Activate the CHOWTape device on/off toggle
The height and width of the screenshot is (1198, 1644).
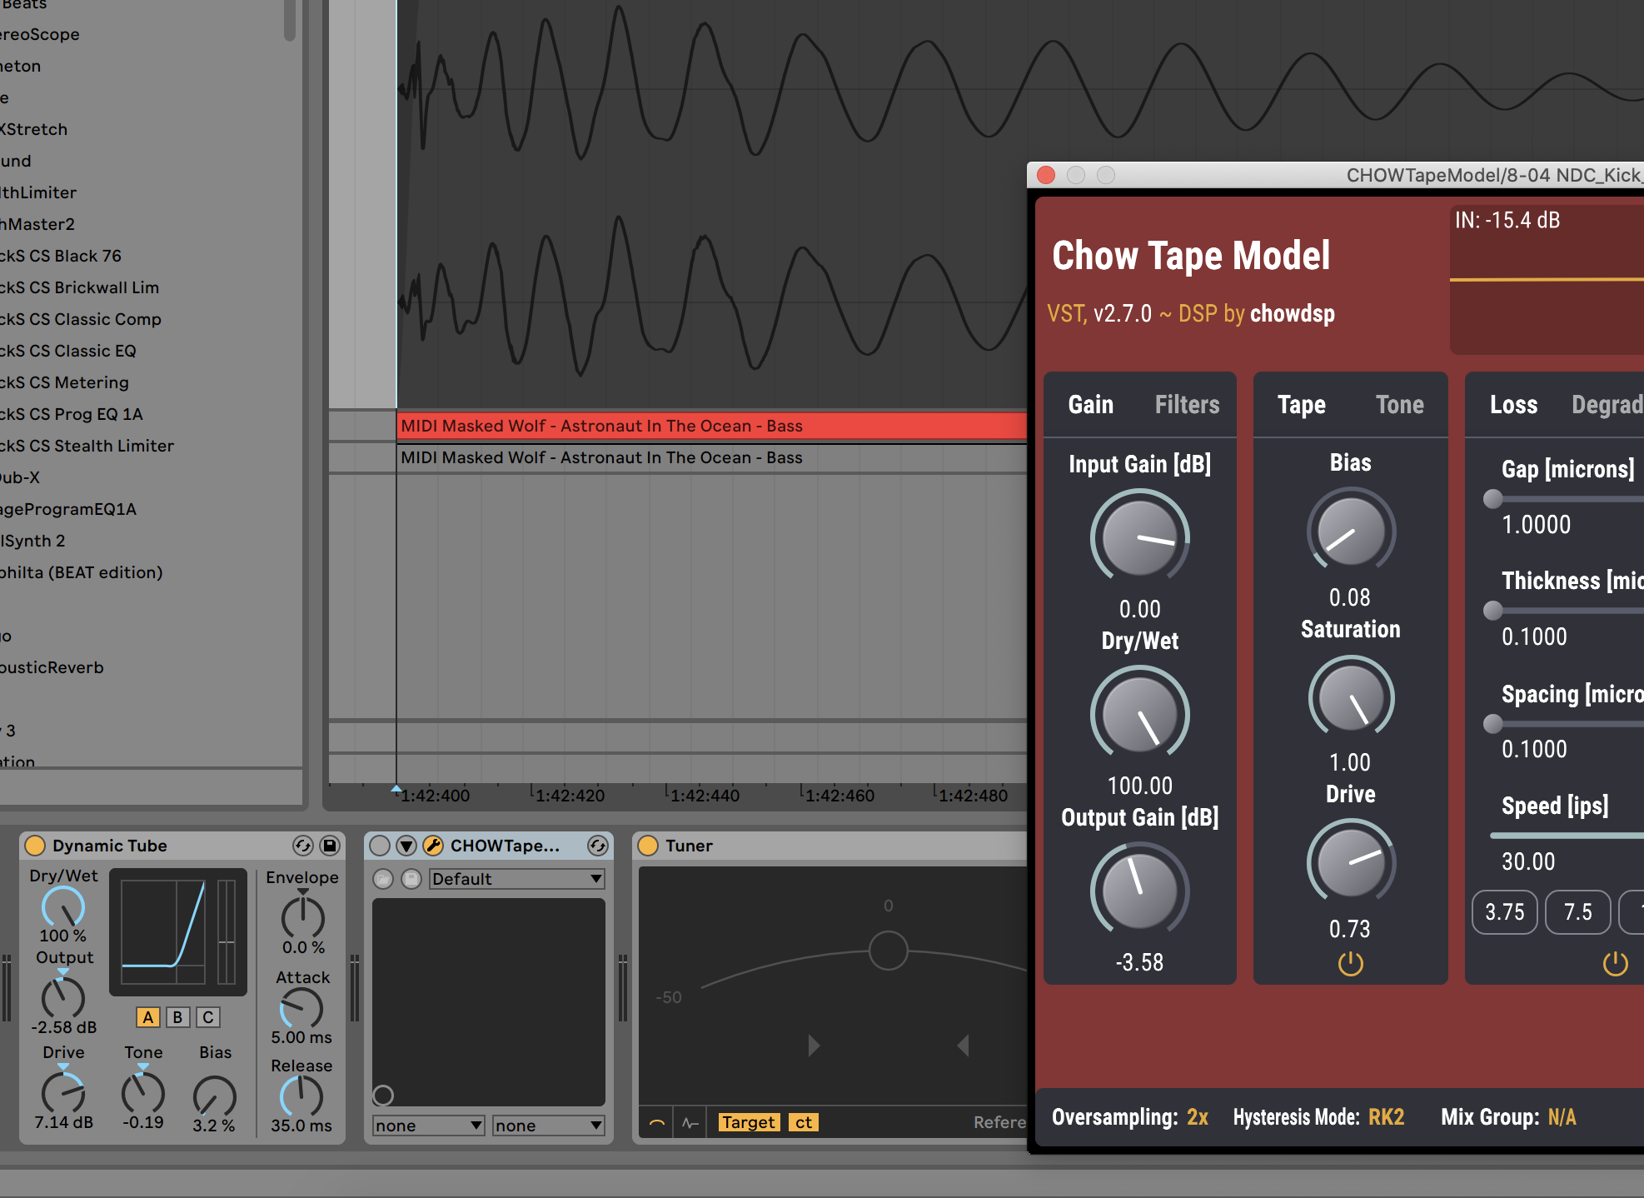click(x=380, y=846)
